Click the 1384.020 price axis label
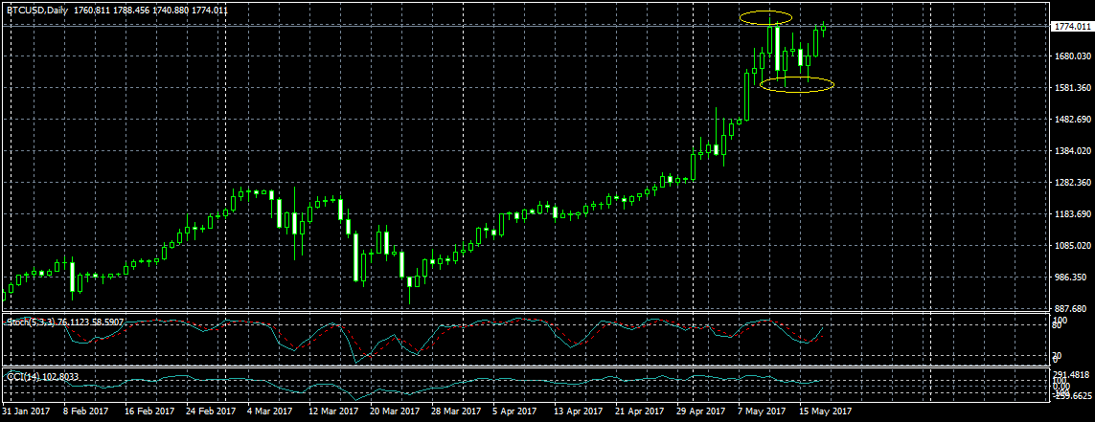This screenshot has height=422, width=1095. click(x=1071, y=150)
